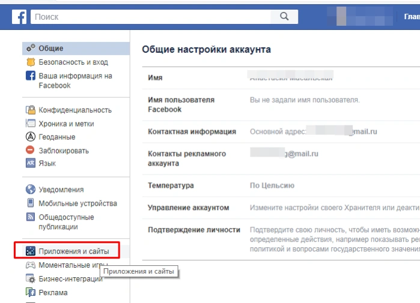Click the red block icon for Заблокировать
Screen dimensions: 420x303
(30, 150)
